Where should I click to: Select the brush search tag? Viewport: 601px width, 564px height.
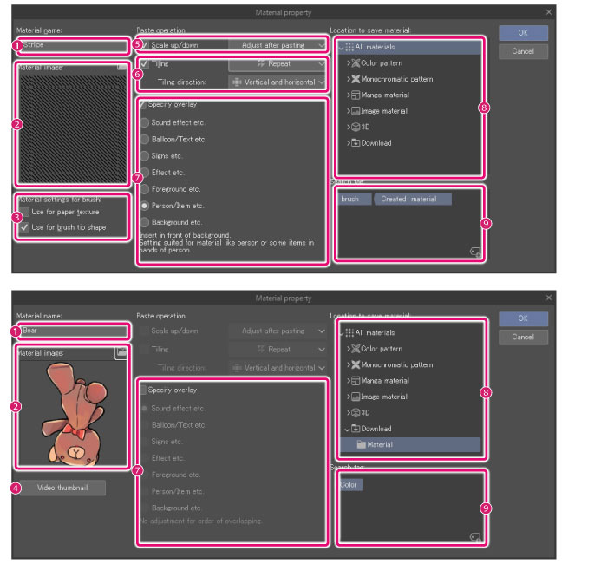[x=355, y=199]
